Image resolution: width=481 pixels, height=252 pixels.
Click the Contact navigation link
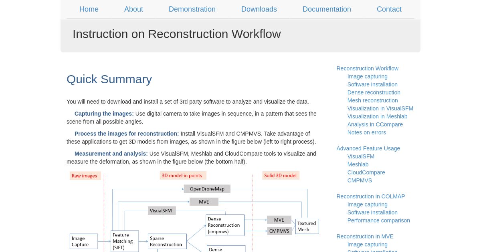389,9
